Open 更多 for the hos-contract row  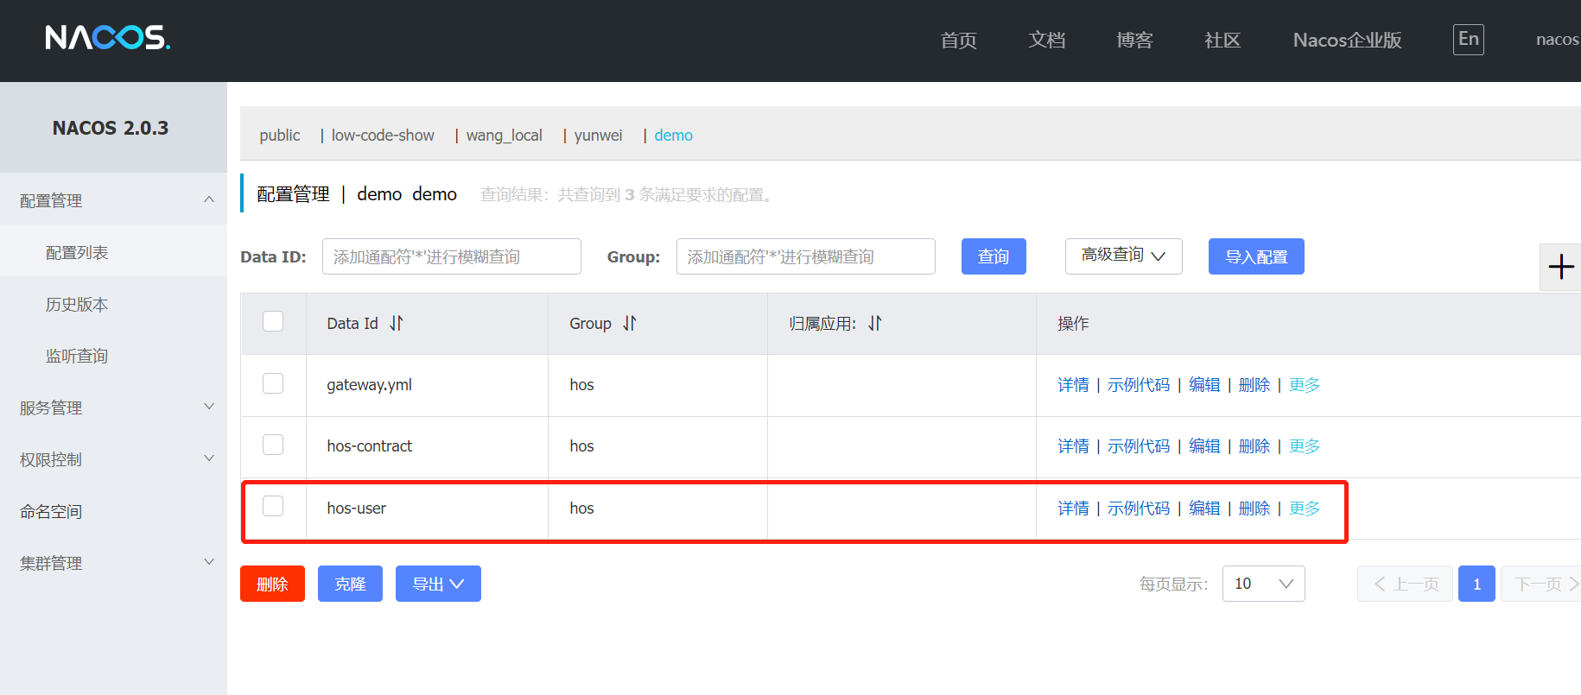pos(1305,446)
